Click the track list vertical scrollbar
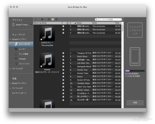Viewport: 155px width, 124px height. pyautogui.click(x=122, y=28)
